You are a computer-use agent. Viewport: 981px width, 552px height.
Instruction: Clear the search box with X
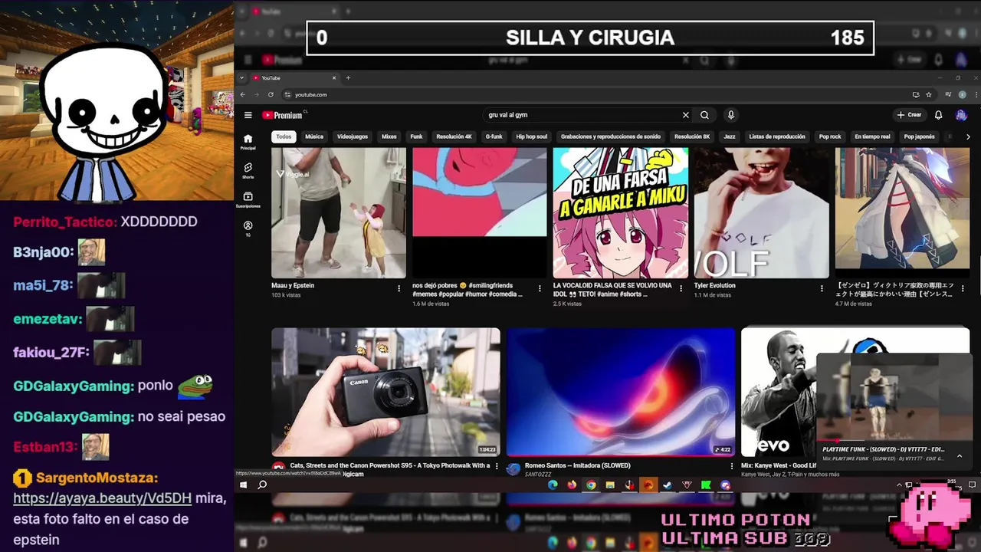(686, 115)
